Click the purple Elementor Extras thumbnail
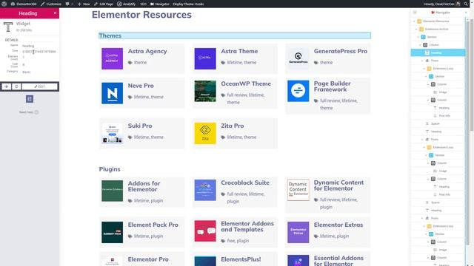This screenshot has width=474, height=266. click(298, 232)
